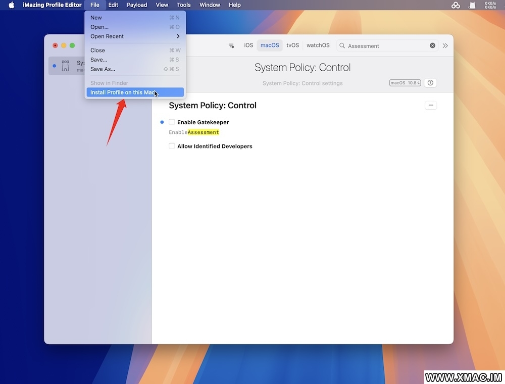The image size is (505, 384).
Task: Click the payload filter icon in toolbar
Action: point(231,46)
